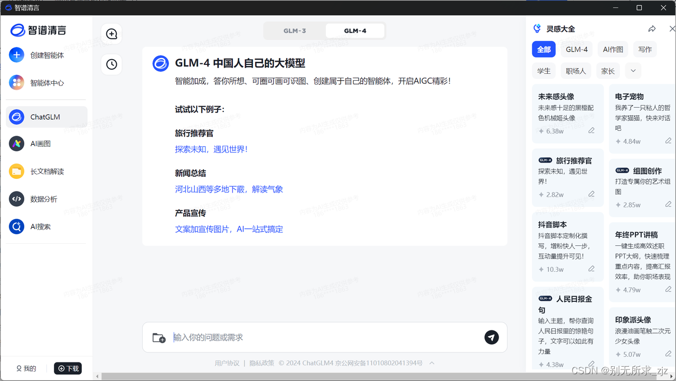The image size is (676, 381).
Task: Switch to the GLM-3 model tab
Action: point(295,31)
